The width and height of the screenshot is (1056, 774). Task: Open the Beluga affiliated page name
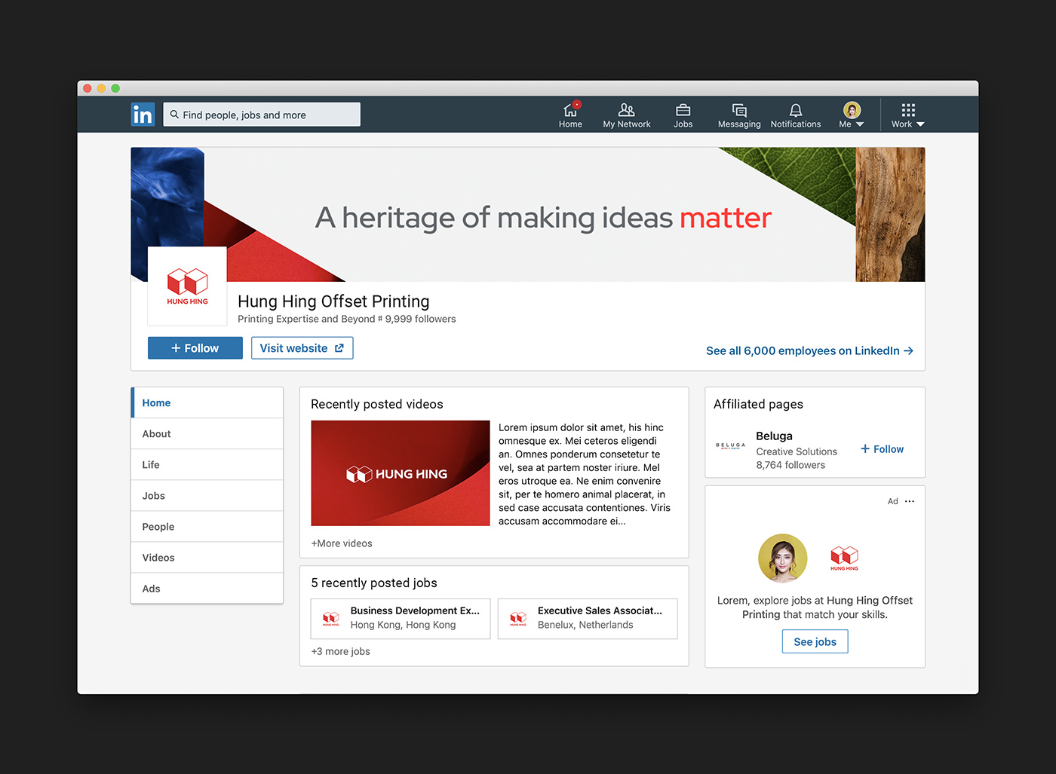[x=774, y=436]
